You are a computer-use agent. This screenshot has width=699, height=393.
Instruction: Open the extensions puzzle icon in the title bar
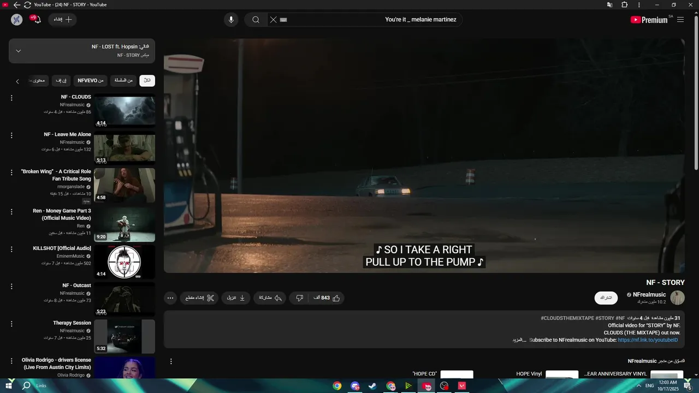[x=624, y=5]
